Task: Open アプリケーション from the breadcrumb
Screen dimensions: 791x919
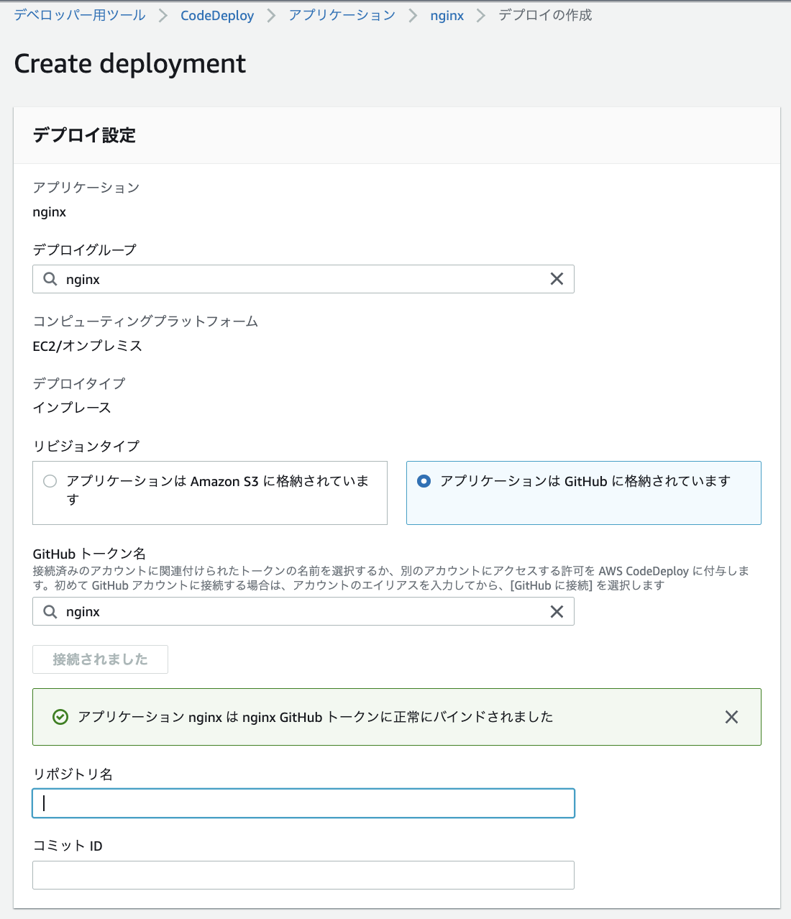Action: tap(342, 14)
